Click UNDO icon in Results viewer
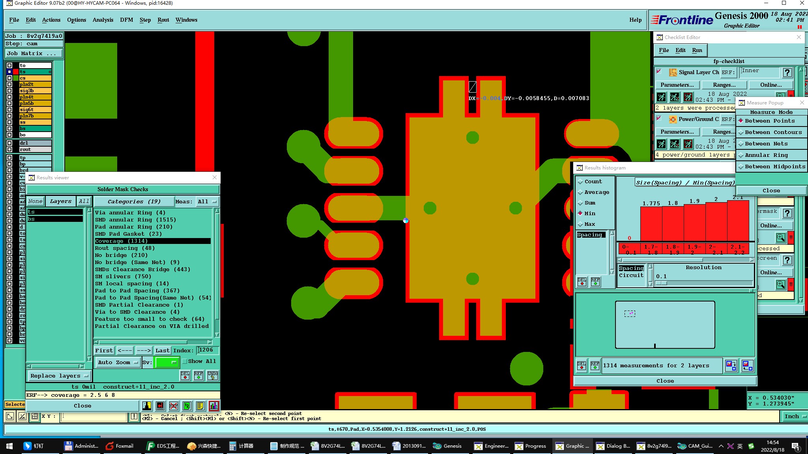808x454 pixels. (x=213, y=375)
